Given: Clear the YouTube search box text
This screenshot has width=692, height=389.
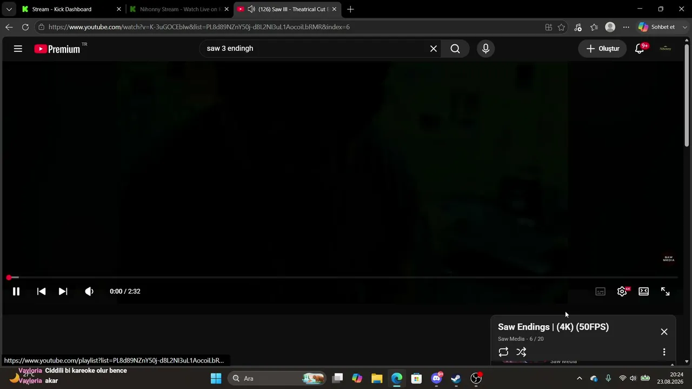Looking at the screenshot, I should 434,49.
